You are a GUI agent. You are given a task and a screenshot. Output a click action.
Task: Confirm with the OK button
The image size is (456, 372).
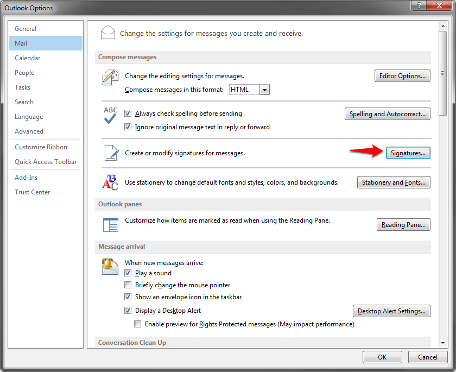[382, 357]
